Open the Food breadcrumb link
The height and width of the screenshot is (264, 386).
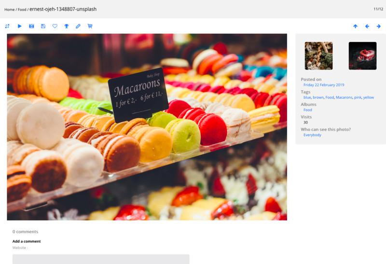(22, 10)
